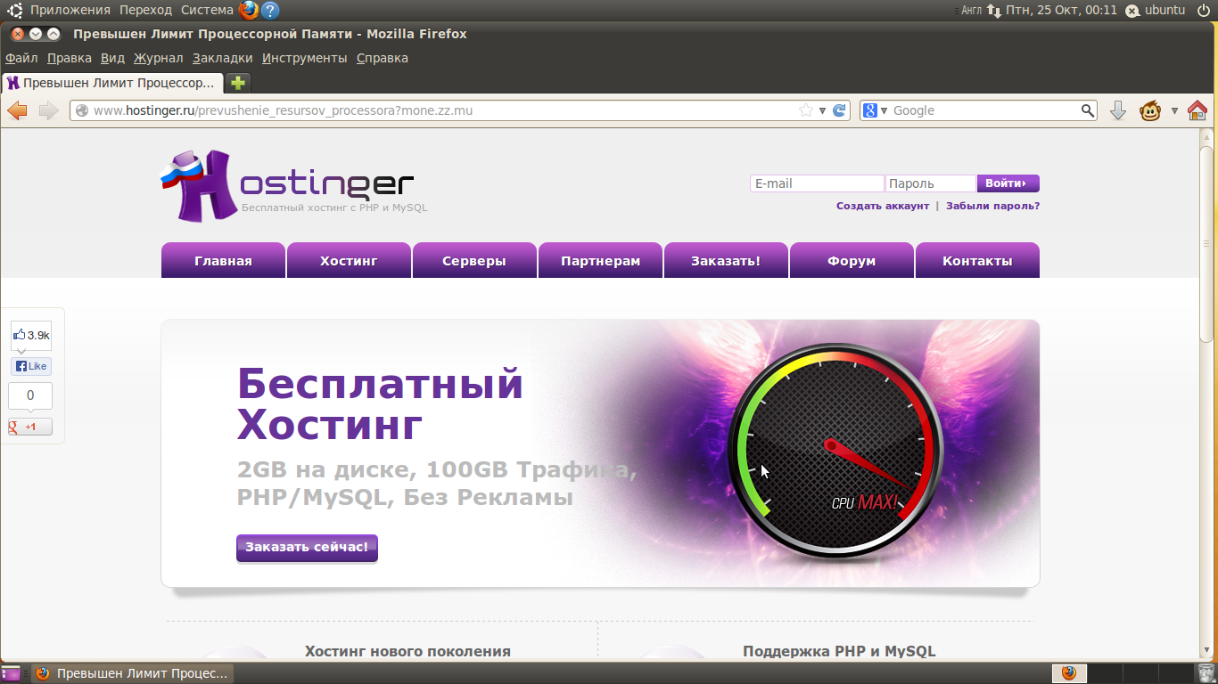
Task: Go to the Заказать! navigation tab
Action: 726,261
